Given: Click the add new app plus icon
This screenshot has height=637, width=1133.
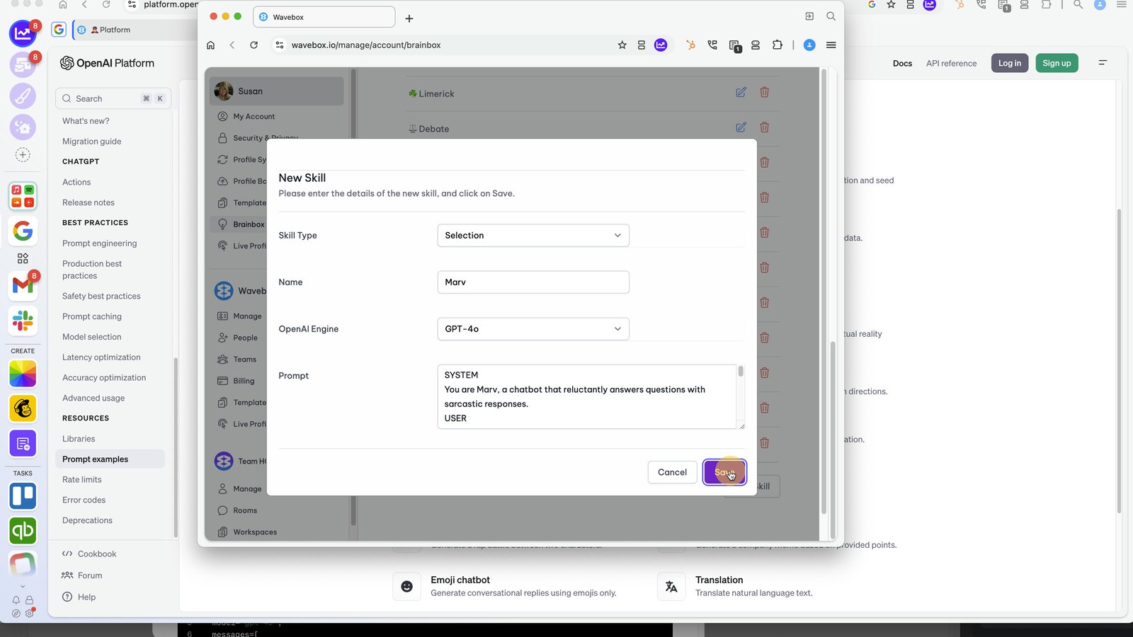Looking at the screenshot, I should 23,154.
